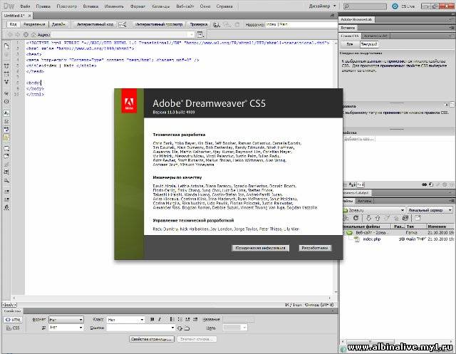The width and height of the screenshot is (456, 354).
Task: Click the Apply Comment coding toolbar icon
Action: (x=6, y=149)
